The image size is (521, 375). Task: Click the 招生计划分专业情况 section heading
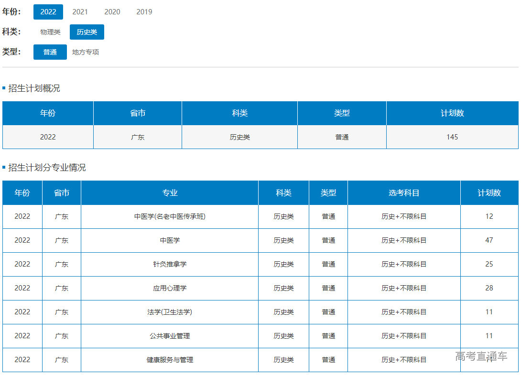click(x=47, y=168)
